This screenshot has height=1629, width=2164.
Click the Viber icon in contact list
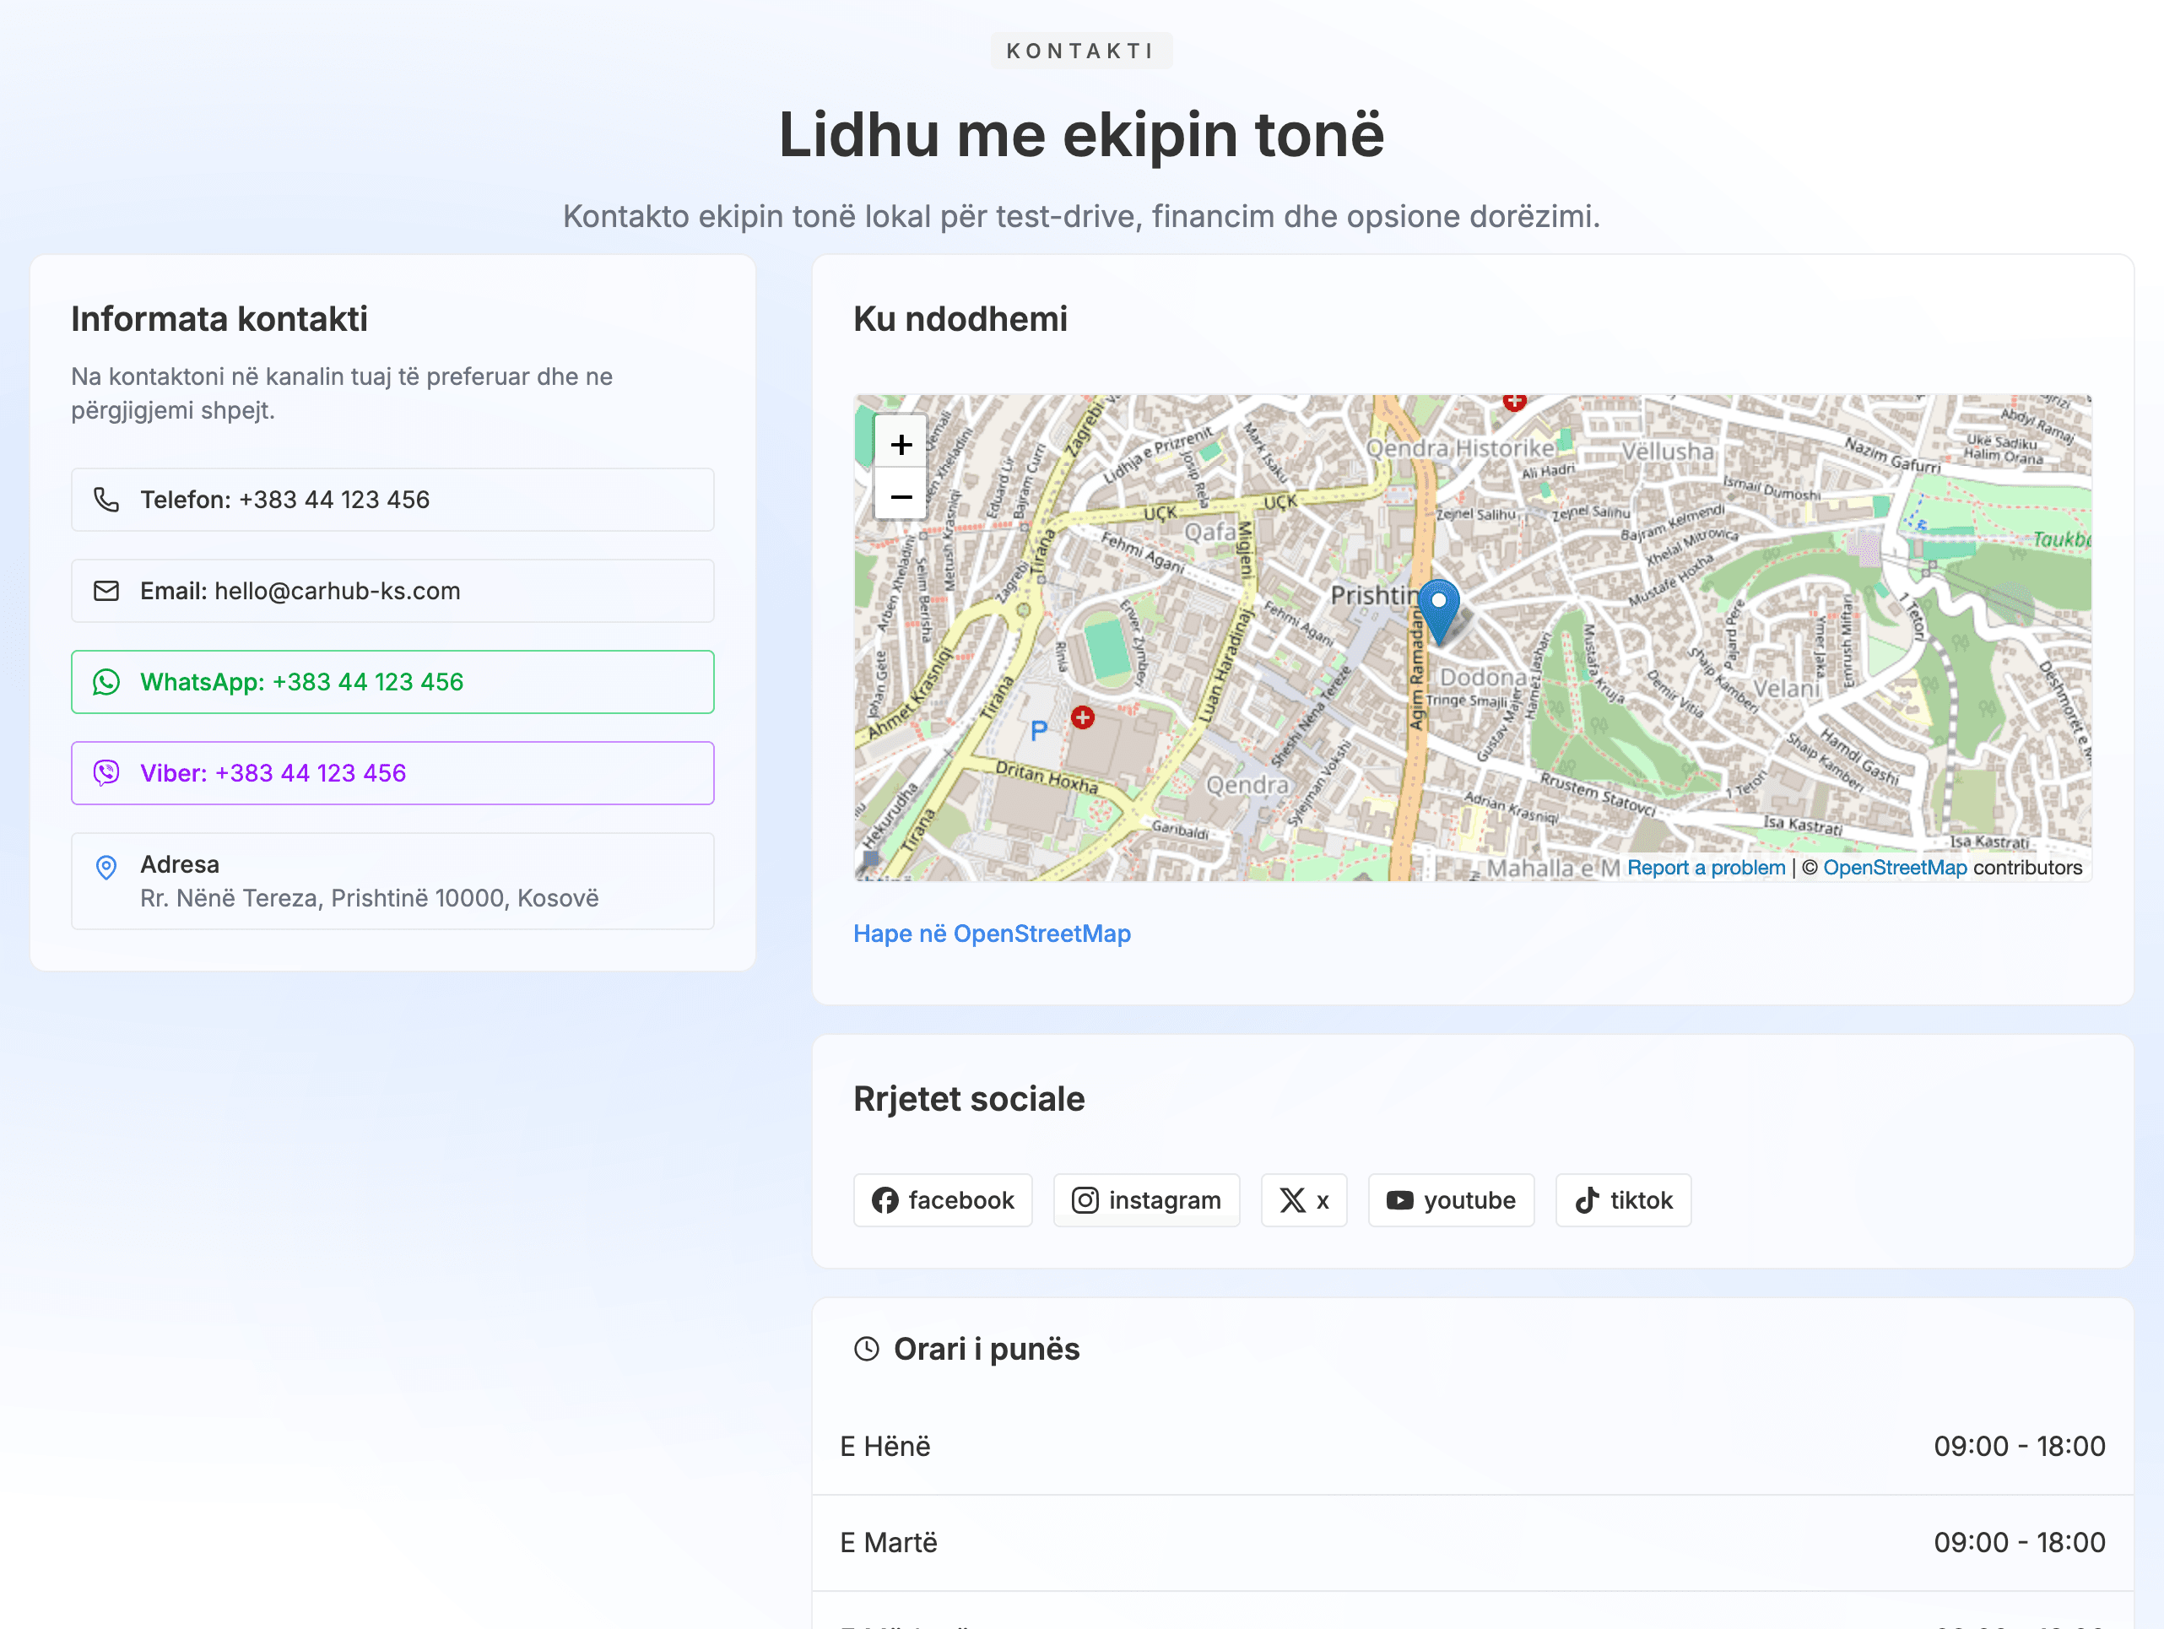coord(106,773)
